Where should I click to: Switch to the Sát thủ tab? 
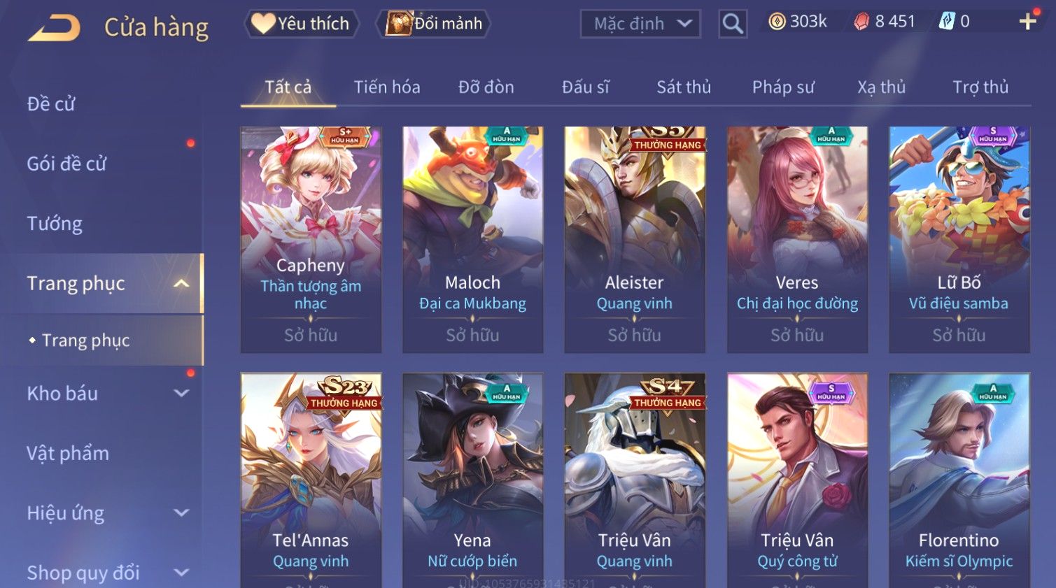683,87
